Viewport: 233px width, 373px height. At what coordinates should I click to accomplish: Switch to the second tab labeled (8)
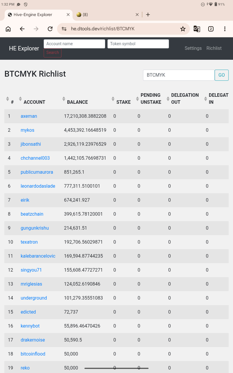click(108, 15)
